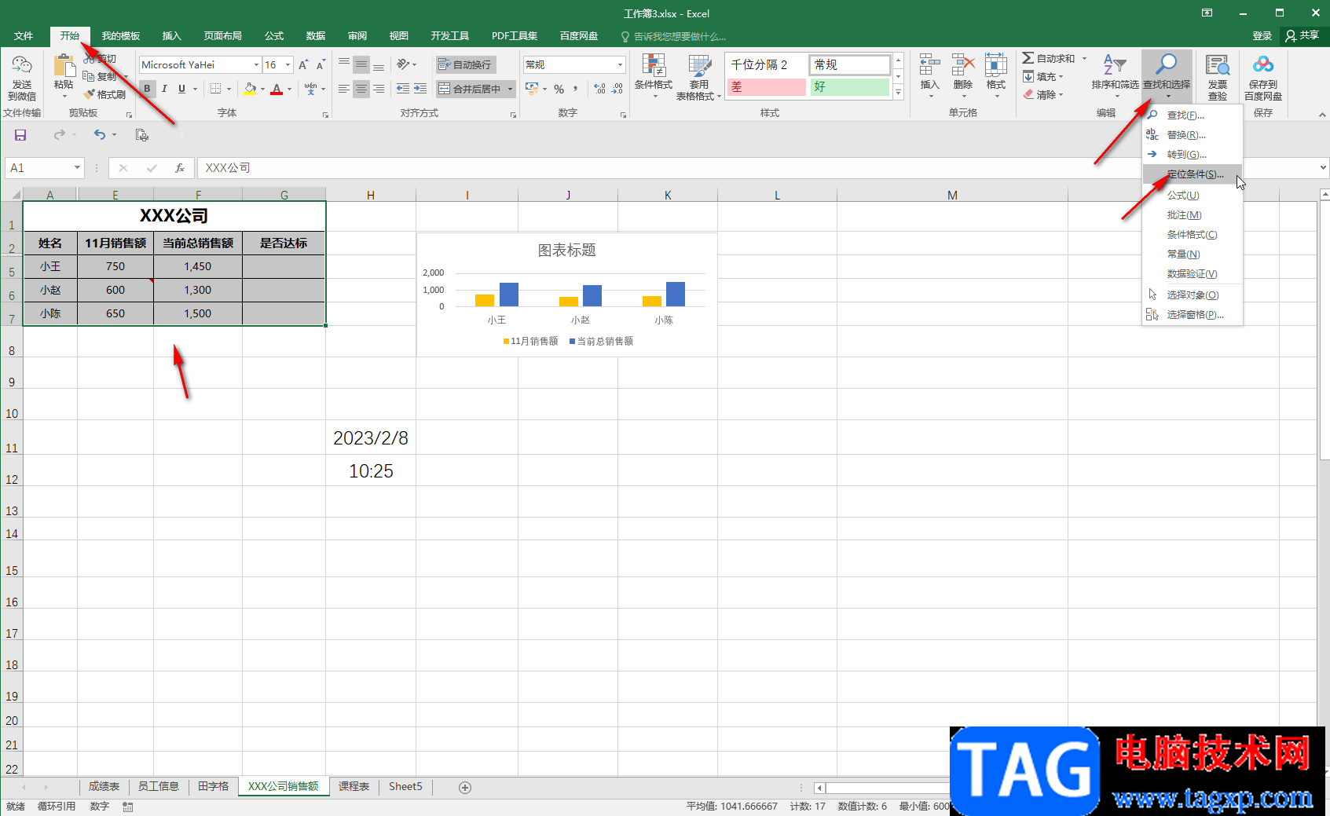This screenshot has width=1330, height=816.
Task: Choose Selection Pane menu entry
Action: tap(1193, 315)
